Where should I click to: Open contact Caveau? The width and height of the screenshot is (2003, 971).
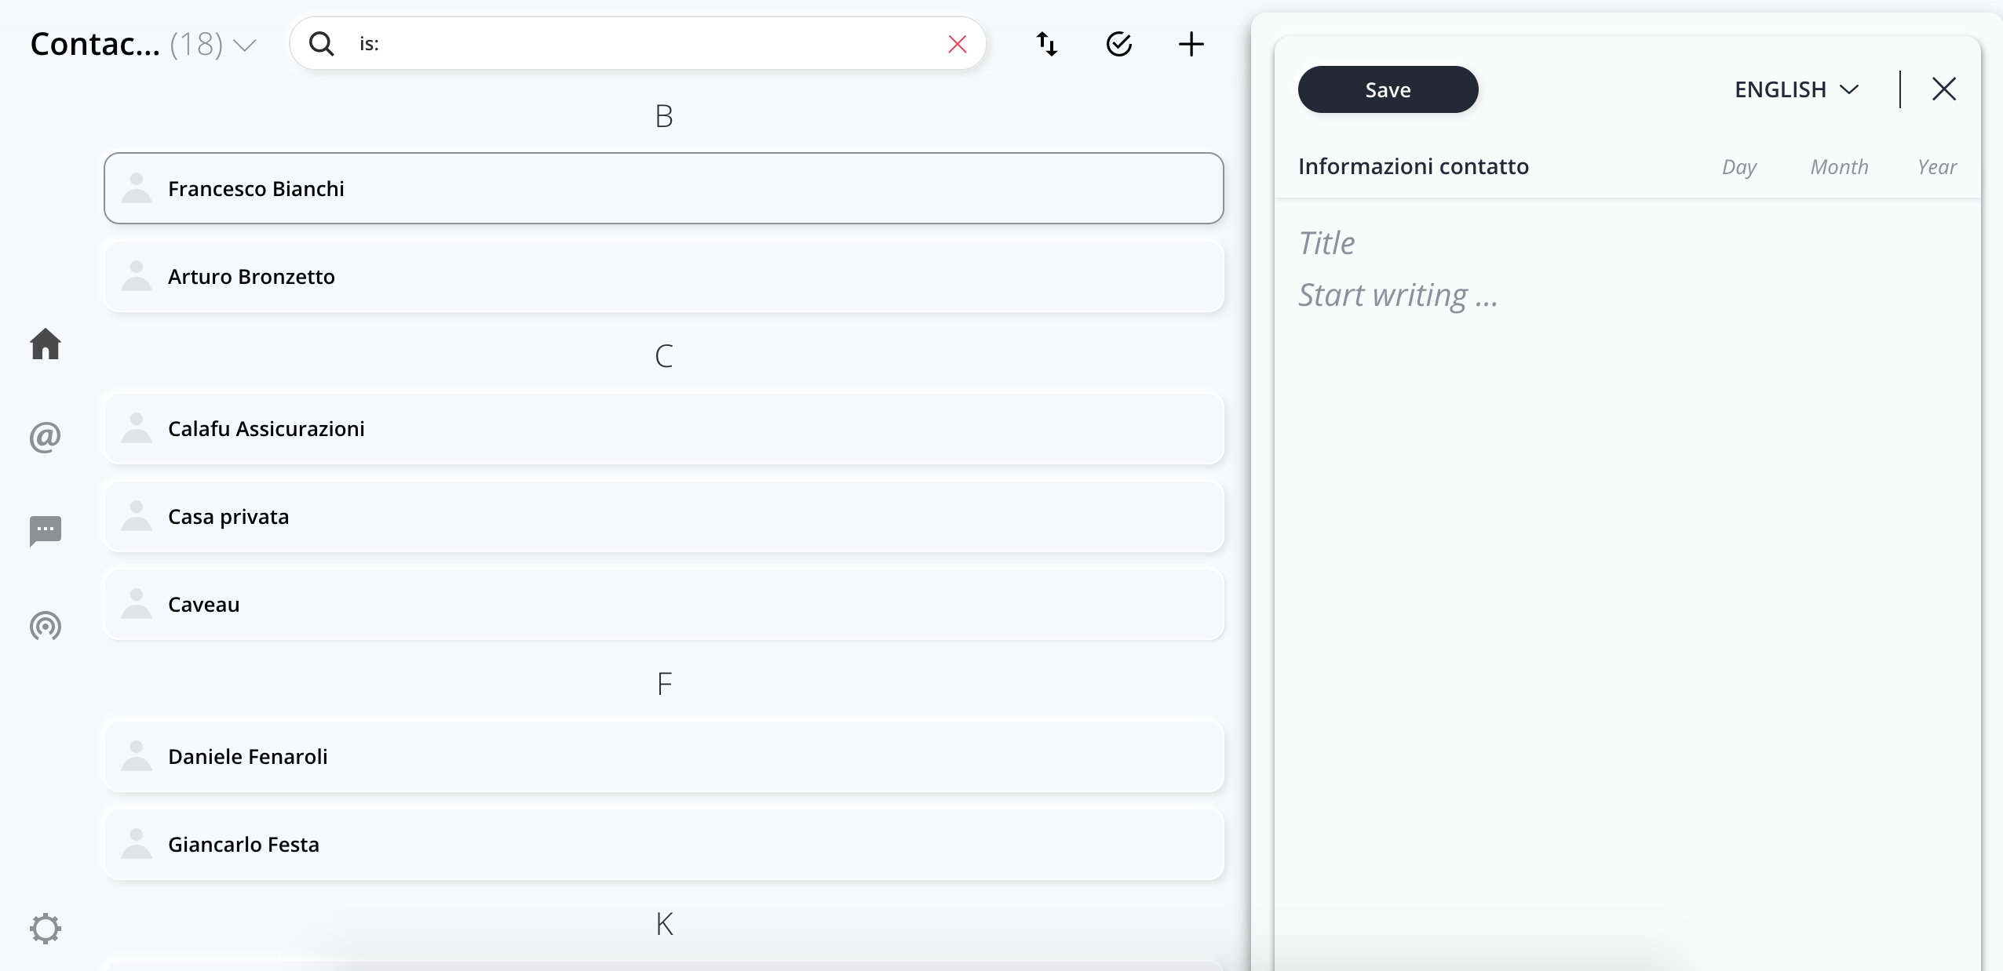(664, 604)
